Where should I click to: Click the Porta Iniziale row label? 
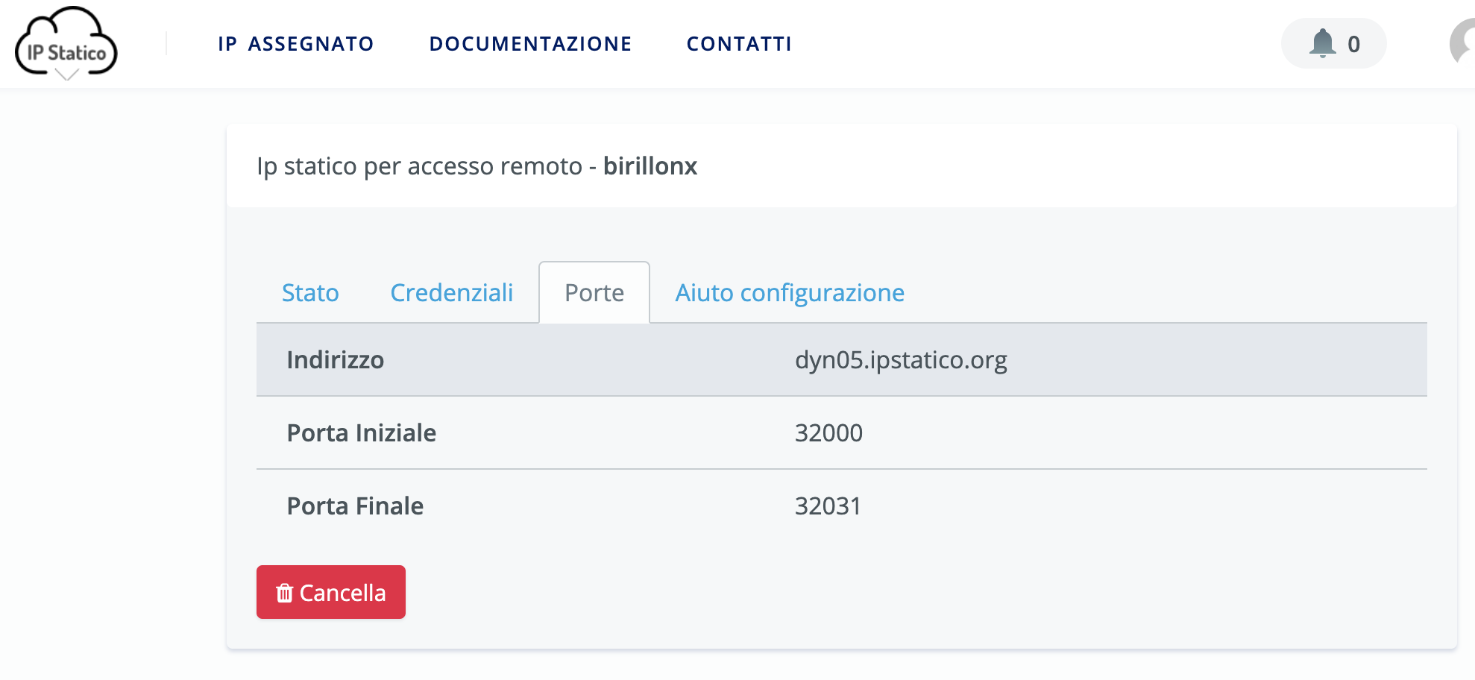[362, 433]
